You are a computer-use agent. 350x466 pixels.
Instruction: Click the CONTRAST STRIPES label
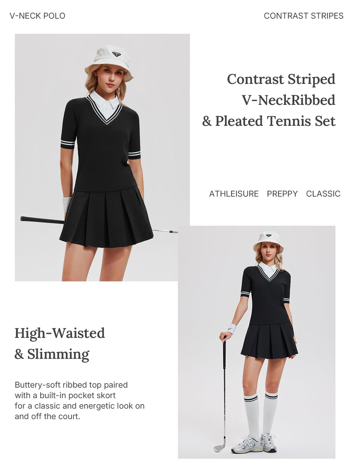(303, 16)
